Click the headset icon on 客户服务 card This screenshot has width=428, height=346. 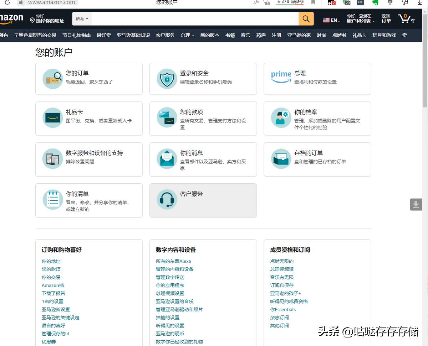click(166, 200)
